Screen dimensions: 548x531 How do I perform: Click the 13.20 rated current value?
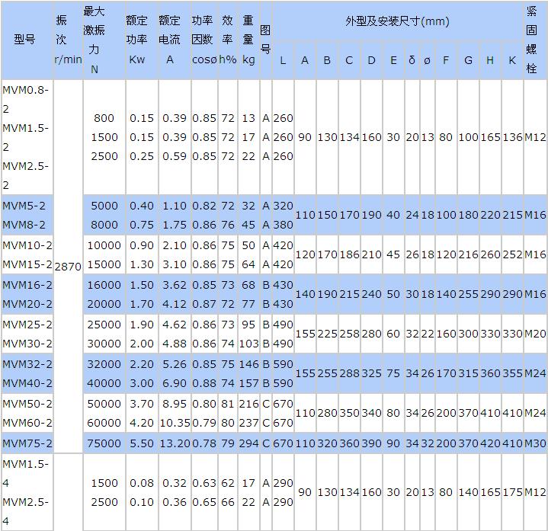pyautogui.click(x=173, y=443)
